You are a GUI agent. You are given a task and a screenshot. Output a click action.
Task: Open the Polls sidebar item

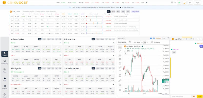(x=5, y=79)
